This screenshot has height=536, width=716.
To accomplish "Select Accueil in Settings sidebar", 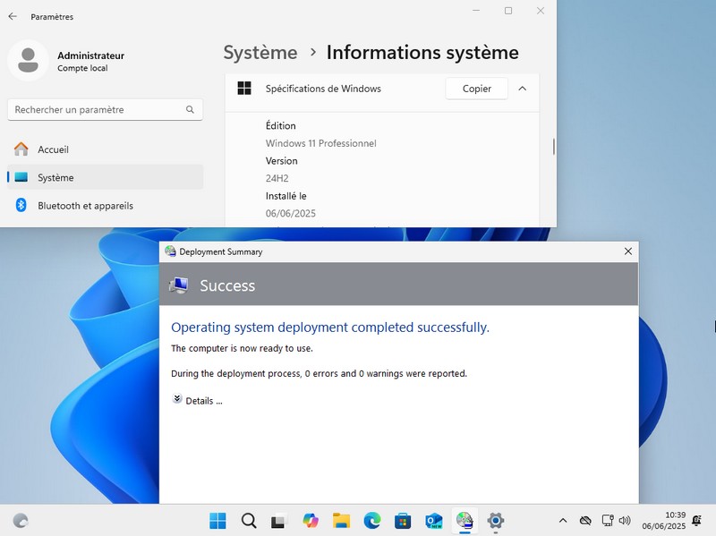I will point(53,149).
